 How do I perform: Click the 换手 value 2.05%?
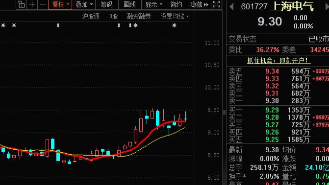pos(269,176)
